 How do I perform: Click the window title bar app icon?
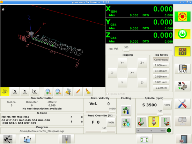(1, 2)
